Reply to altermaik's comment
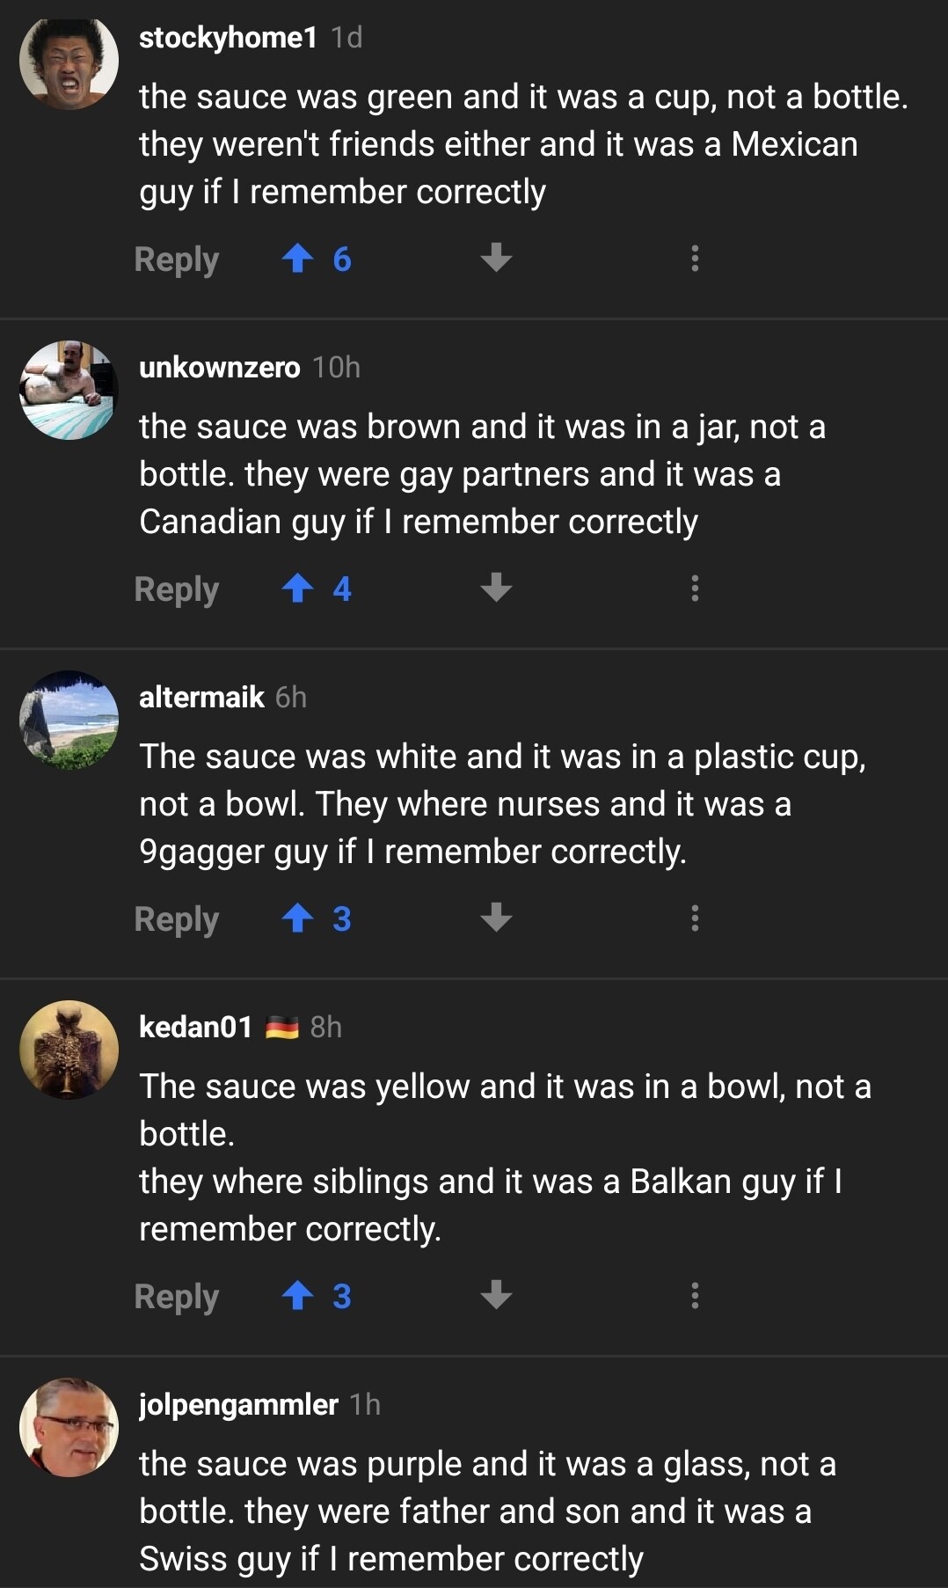 point(177,919)
